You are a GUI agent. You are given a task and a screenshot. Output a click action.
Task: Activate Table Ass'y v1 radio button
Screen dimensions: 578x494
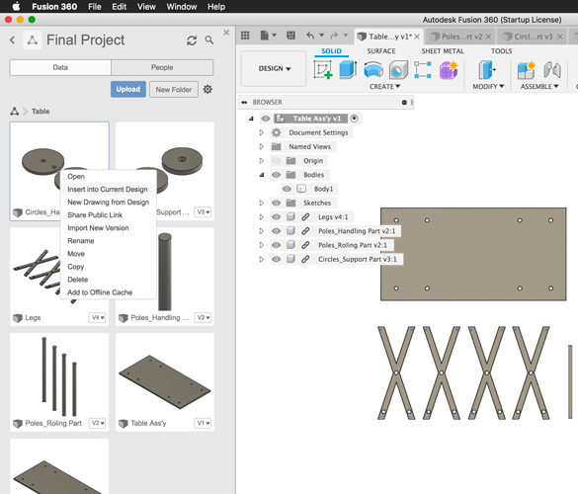point(354,119)
